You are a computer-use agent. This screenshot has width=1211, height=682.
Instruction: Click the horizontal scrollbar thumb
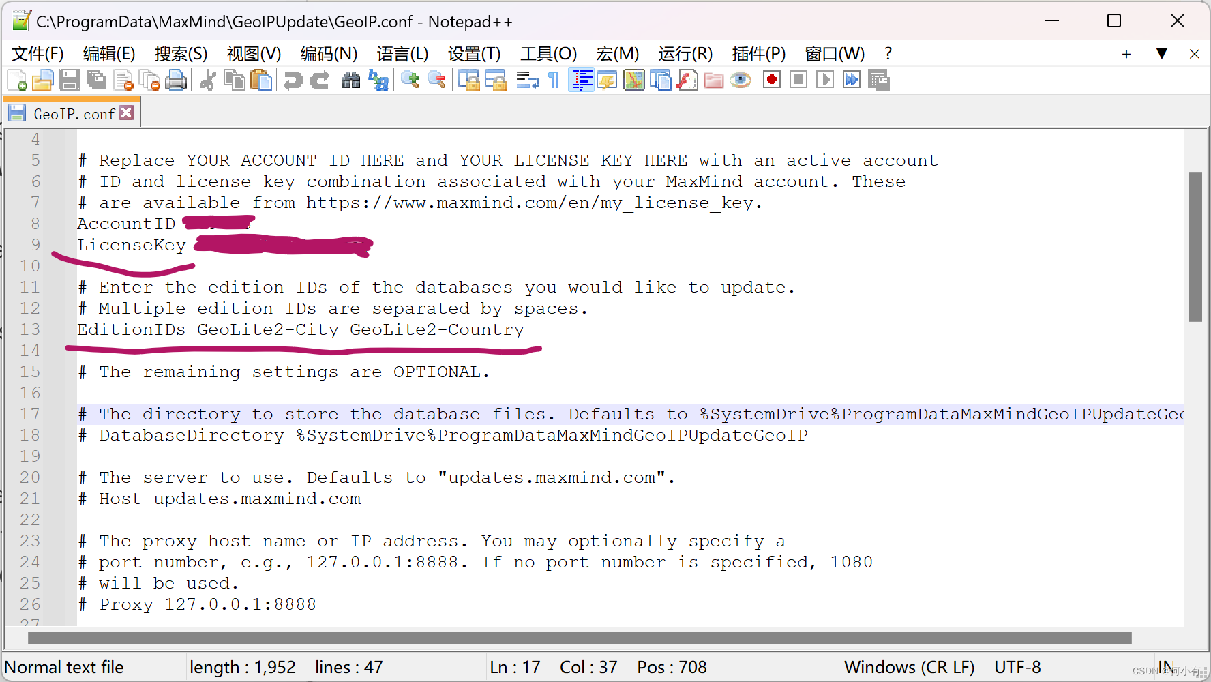[580, 638]
